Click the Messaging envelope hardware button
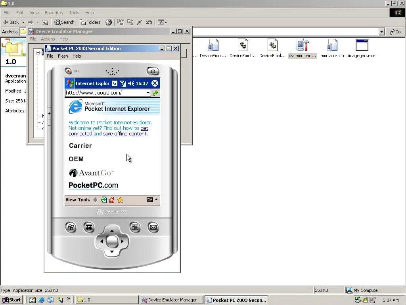Screen dimensions: 406x305 pos(153,228)
